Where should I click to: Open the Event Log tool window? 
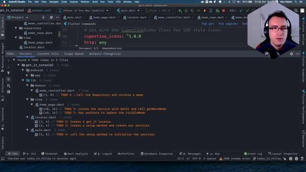tap(253, 154)
